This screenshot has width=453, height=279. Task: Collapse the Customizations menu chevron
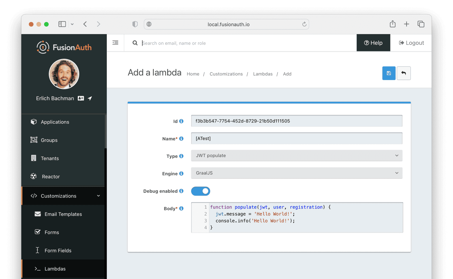pyautogui.click(x=99, y=196)
